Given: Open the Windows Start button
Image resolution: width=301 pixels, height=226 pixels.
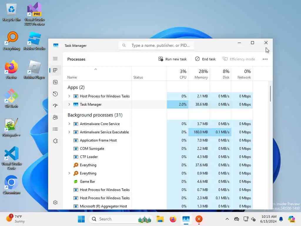Looking at the screenshot, I should (81, 219).
